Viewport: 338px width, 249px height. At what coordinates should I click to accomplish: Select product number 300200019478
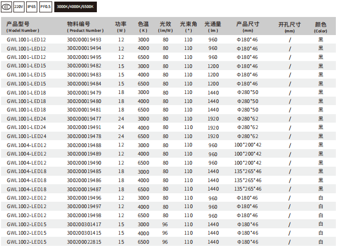[x=84, y=136]
